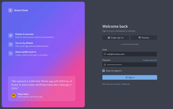Image resolution: width=173 pixels, height=109 pixels.
Task: Click the blue Sign in button
Action: [130, 78]
